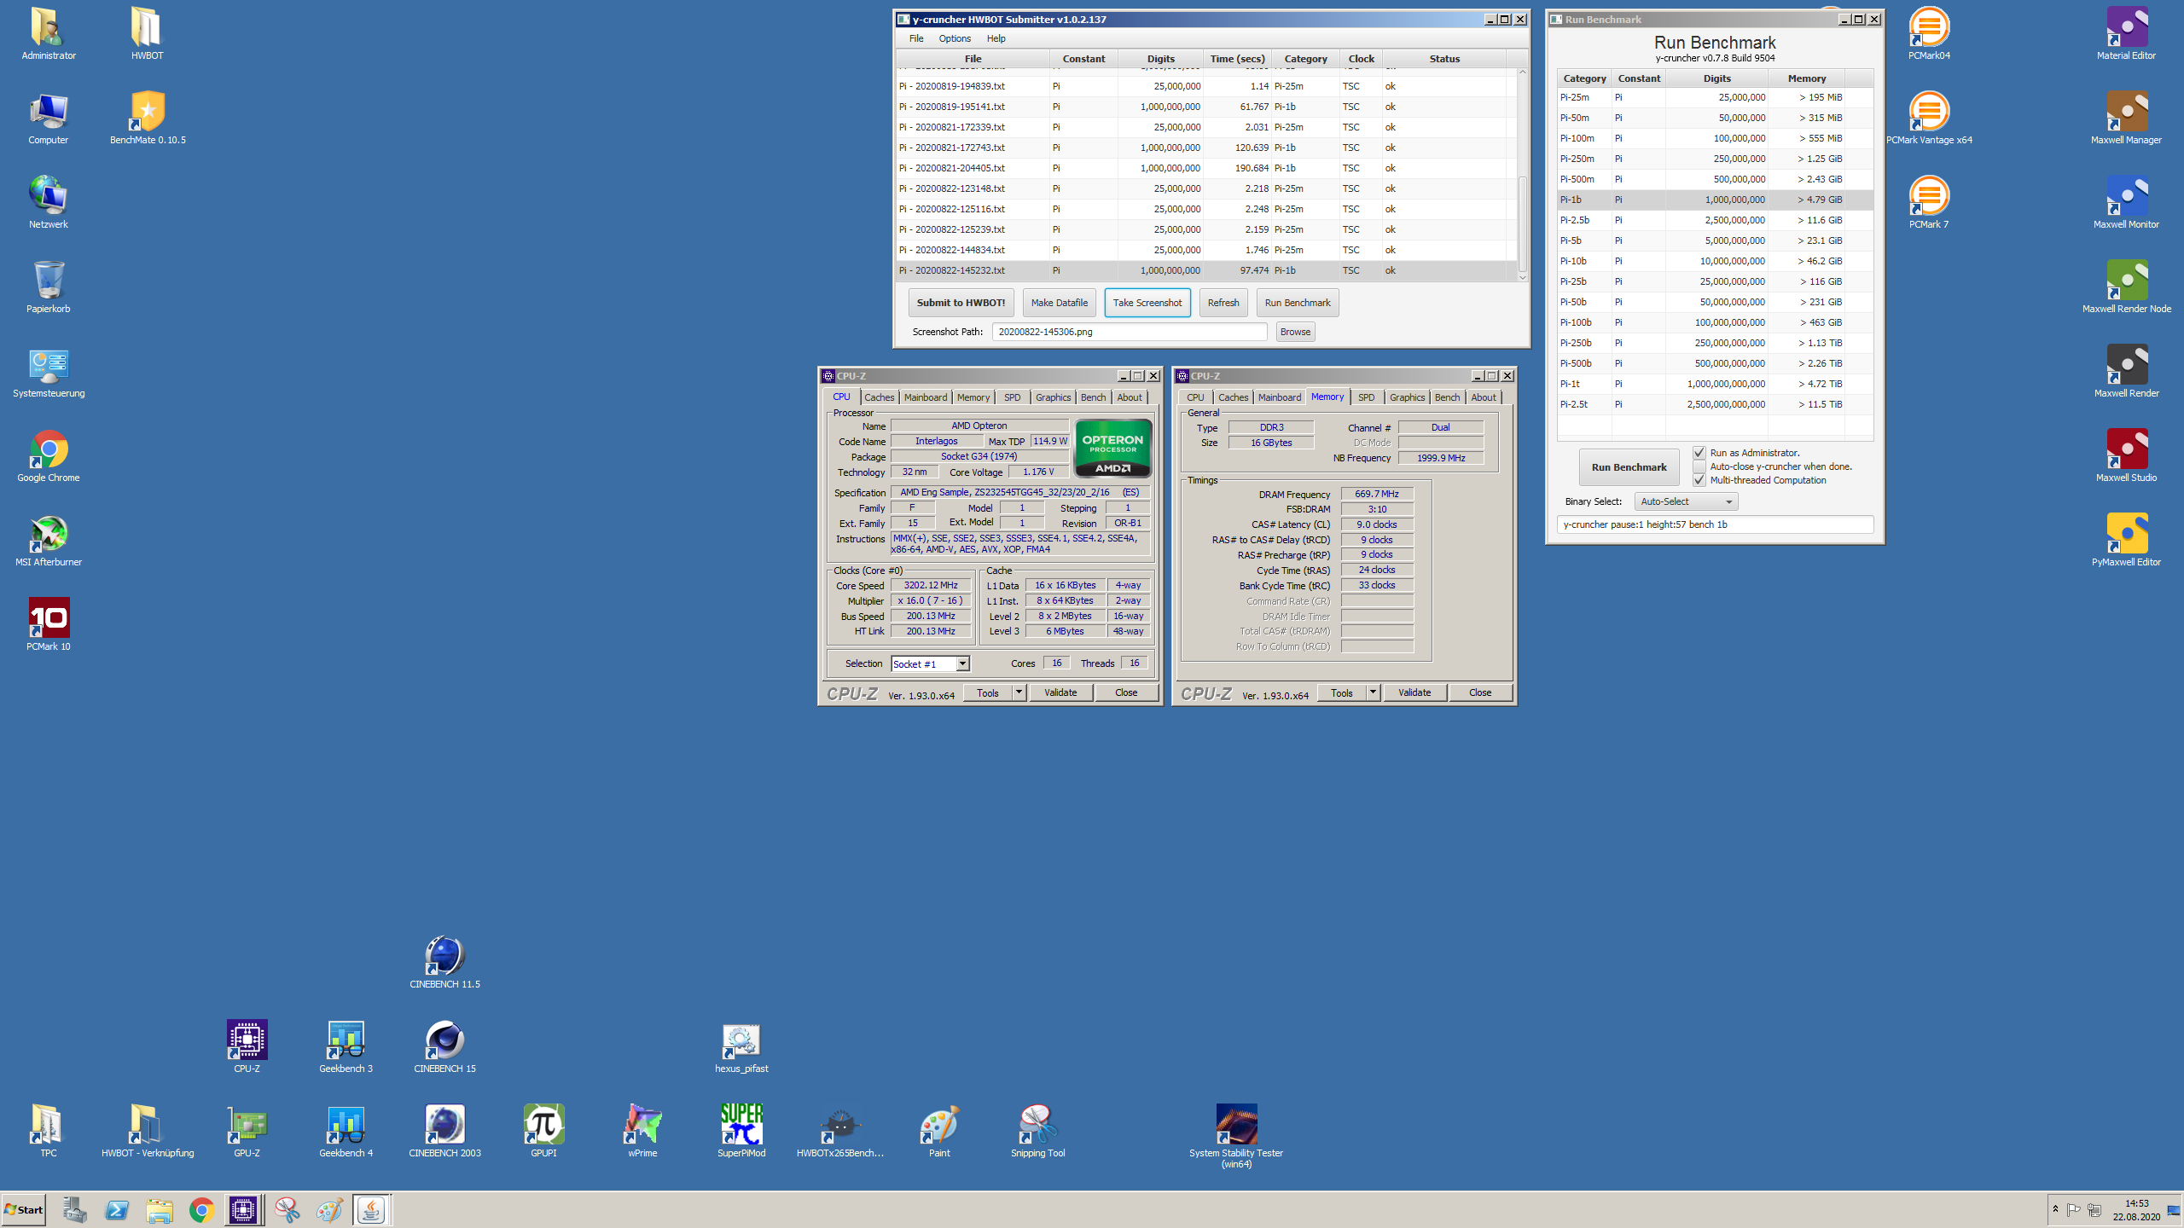Image resolution: width=2184 pixels, height=1228 pixels.
Task: Select the Pi-2.5b category row
Action: 1715,220
